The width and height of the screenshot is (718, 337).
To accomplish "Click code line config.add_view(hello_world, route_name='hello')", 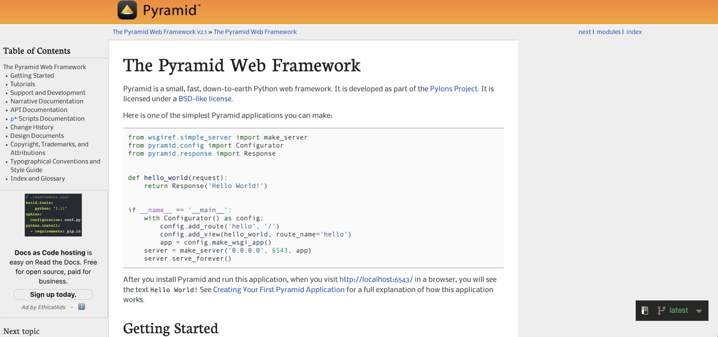I will [x=255, y=234].
